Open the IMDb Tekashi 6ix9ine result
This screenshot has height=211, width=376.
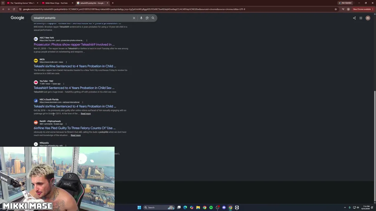75,66
